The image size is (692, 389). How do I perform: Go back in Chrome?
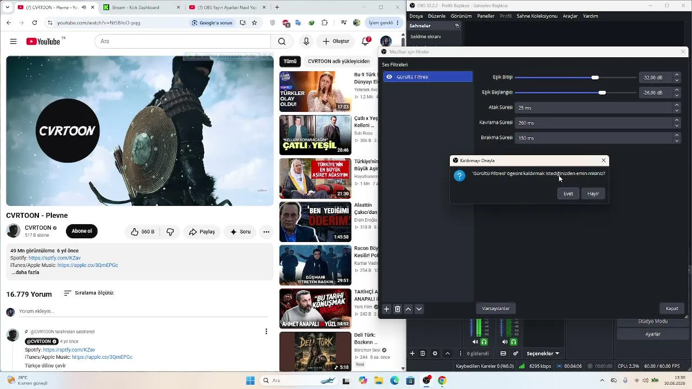tap(9, 23)
